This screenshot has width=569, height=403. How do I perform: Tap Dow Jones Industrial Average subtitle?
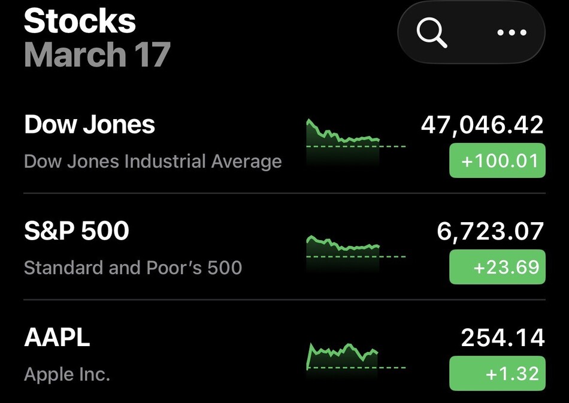tap(153, 161)
